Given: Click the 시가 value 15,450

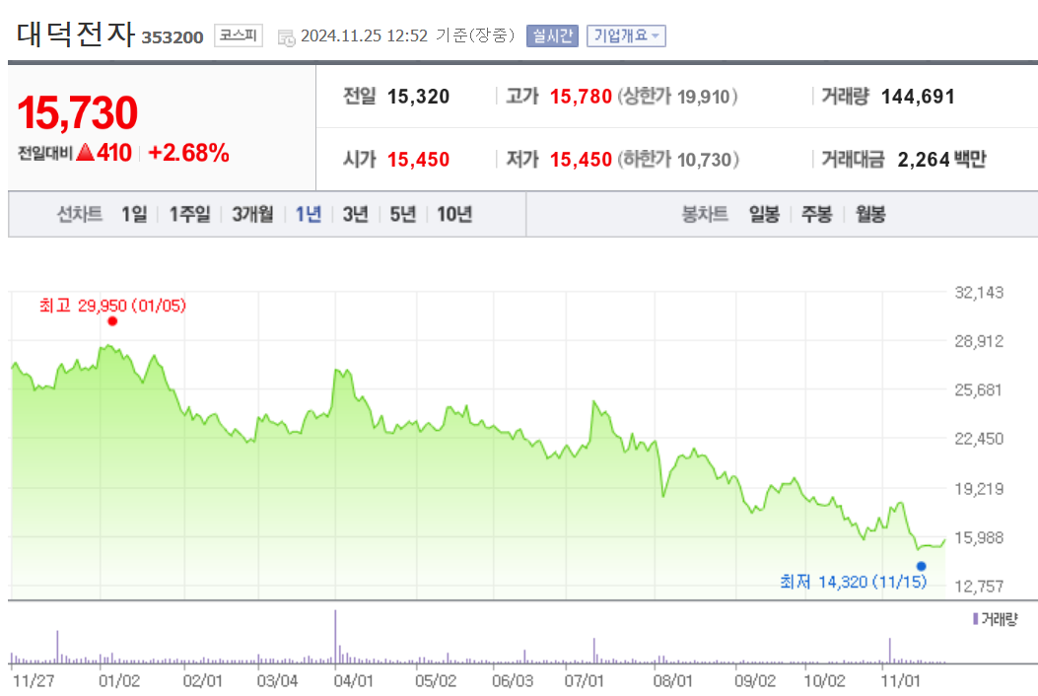Looking at the screenshot, I should pyautogui.click(x=418, y=160).
